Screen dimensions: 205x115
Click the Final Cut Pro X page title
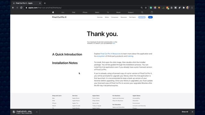pos(59,17)
